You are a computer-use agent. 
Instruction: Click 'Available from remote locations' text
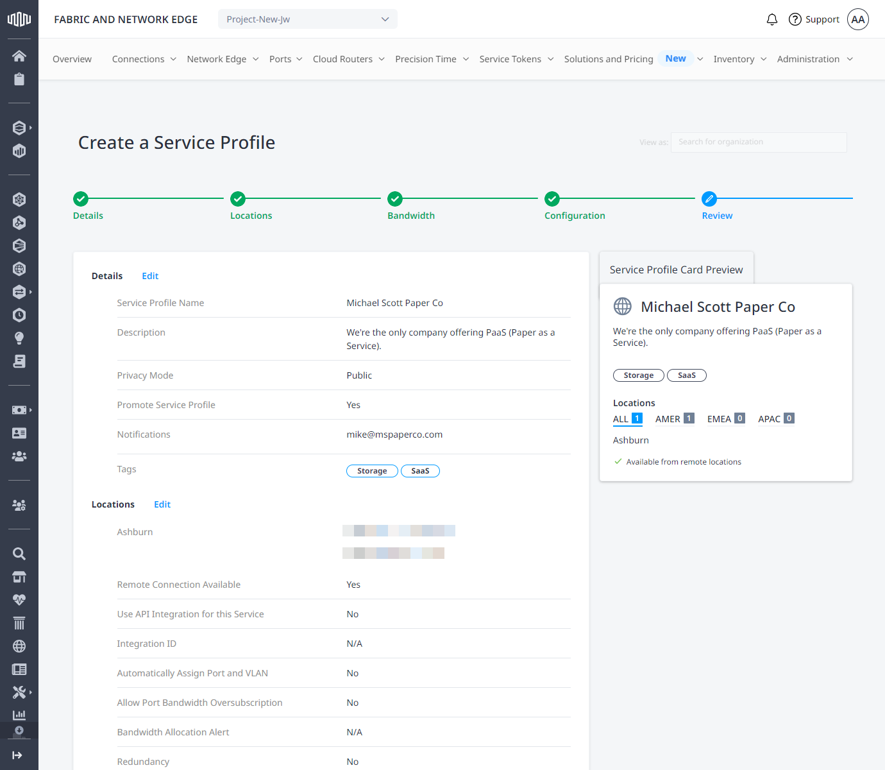click(x=684, y=462)
